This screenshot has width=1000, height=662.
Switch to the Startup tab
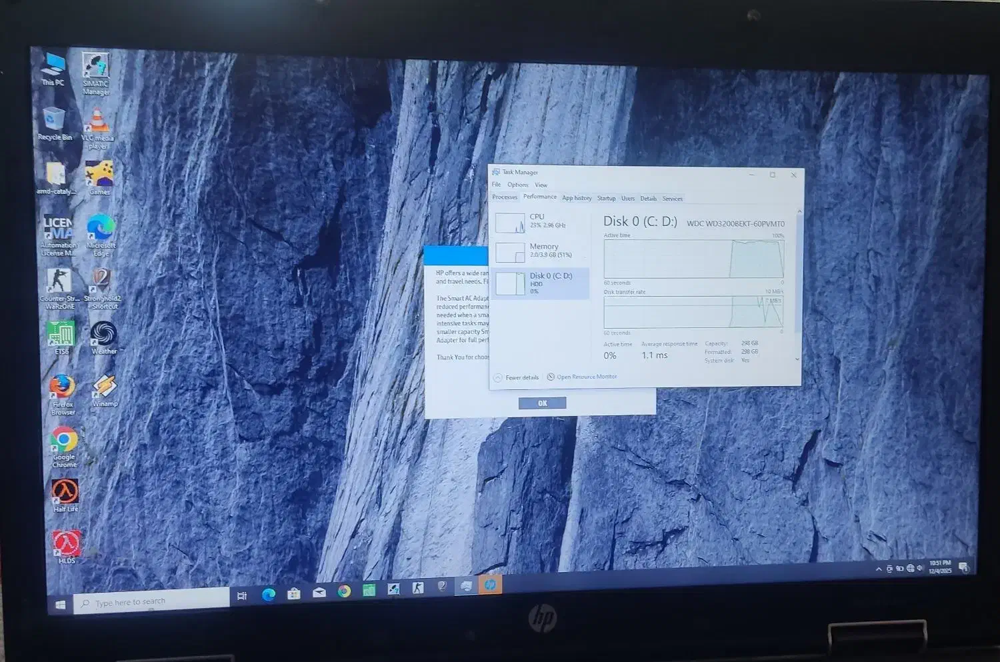click(x=606, y=199)
